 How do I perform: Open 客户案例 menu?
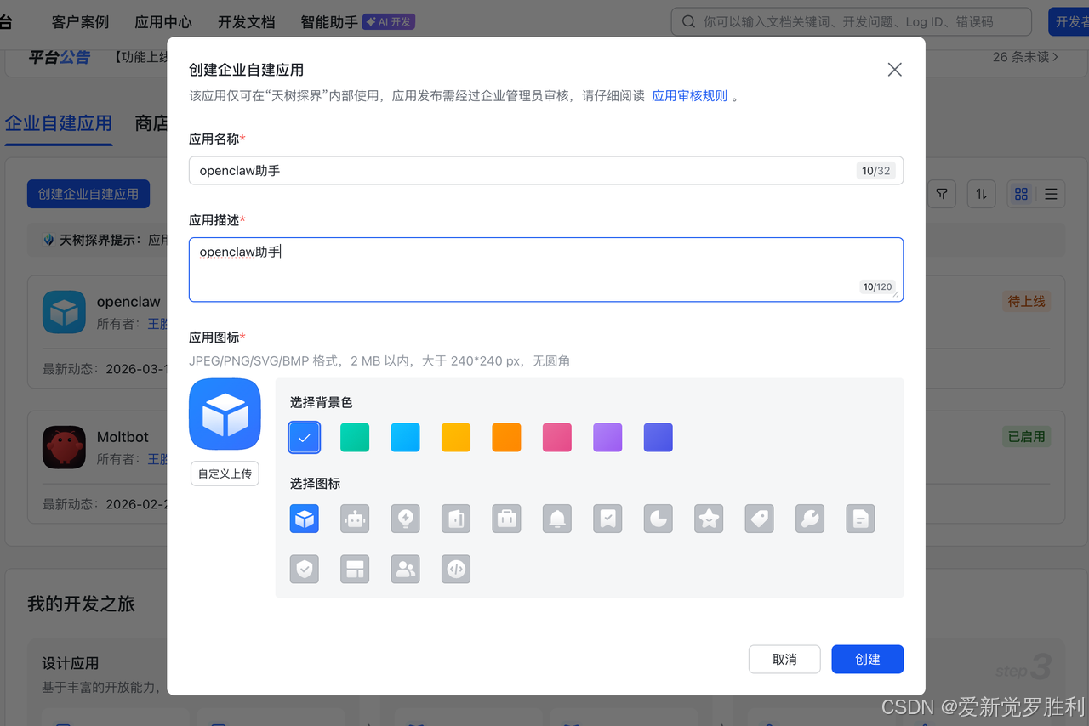80,22
